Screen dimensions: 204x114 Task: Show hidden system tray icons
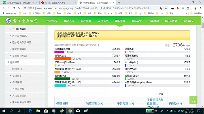tap(167, 111)
